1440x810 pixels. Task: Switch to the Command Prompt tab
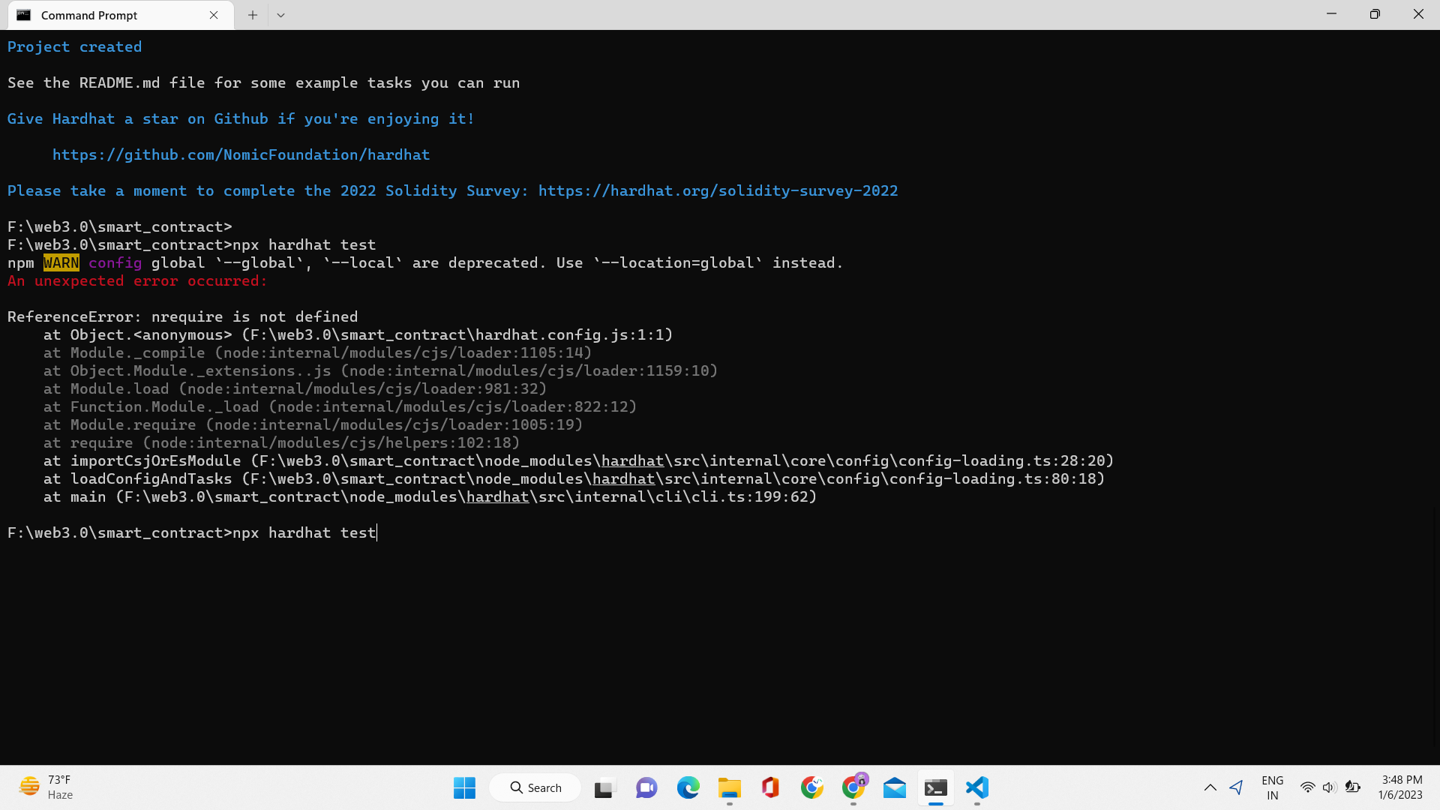point(105,15)
